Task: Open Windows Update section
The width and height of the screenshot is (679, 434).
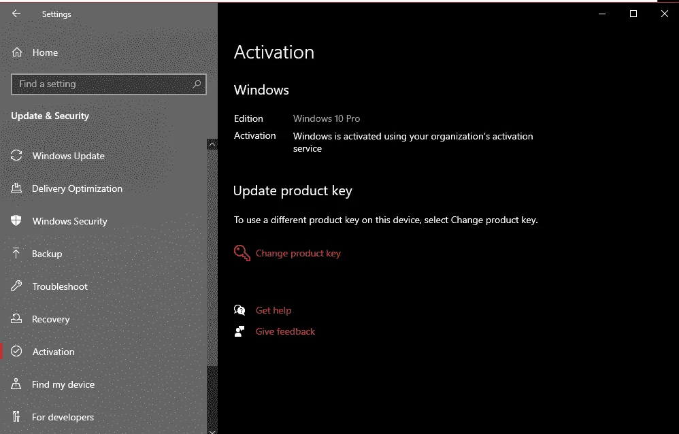Action: (x=69, y=156)
